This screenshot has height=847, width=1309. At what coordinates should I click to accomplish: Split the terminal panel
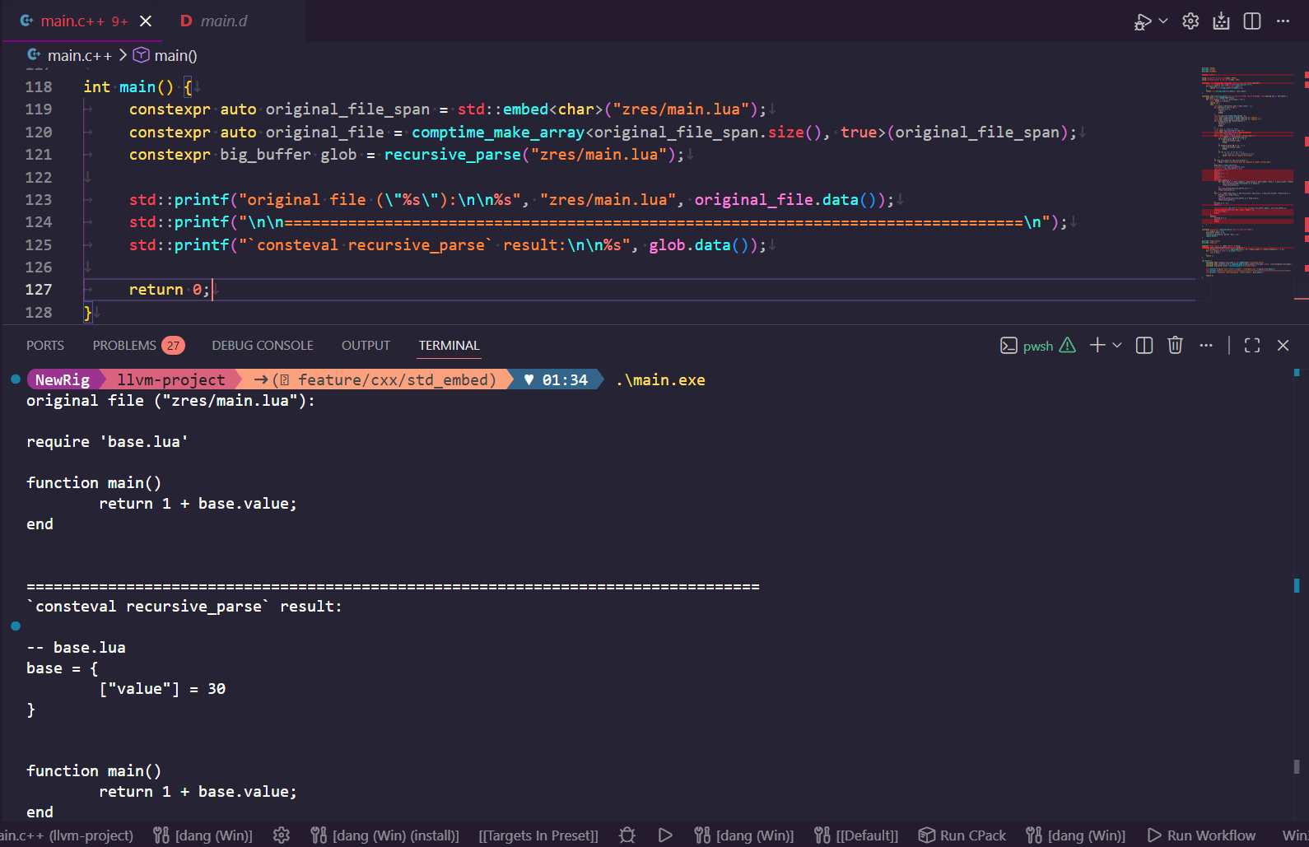[x=1144, y=346]
